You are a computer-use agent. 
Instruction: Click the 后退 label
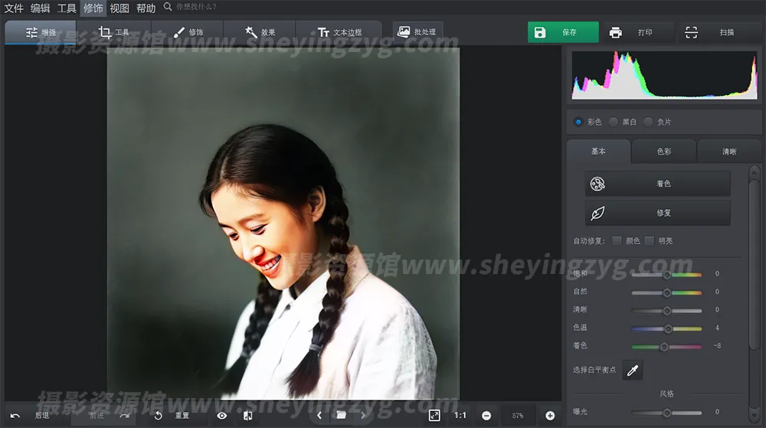(x=42, y=416)
